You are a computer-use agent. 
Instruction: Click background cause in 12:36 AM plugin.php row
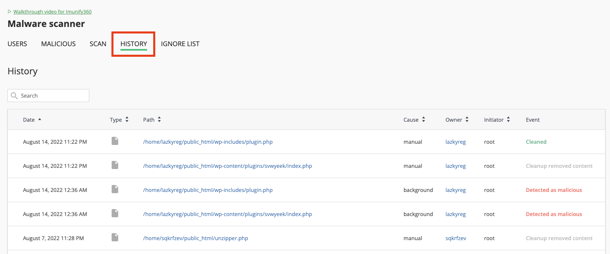418,190
